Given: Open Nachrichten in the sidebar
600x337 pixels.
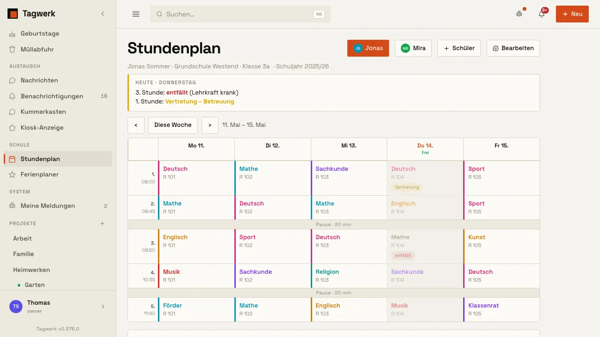Looking at the screenshot, I should click(x=58, y=81).
